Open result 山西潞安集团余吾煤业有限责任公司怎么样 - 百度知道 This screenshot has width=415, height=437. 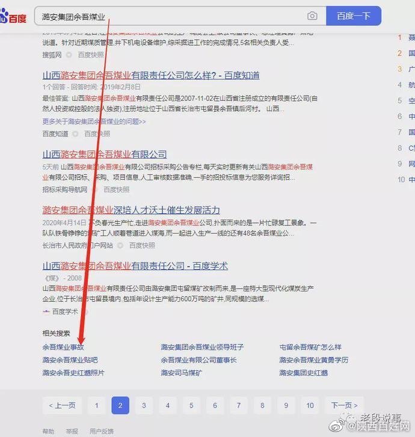point(151,75)
